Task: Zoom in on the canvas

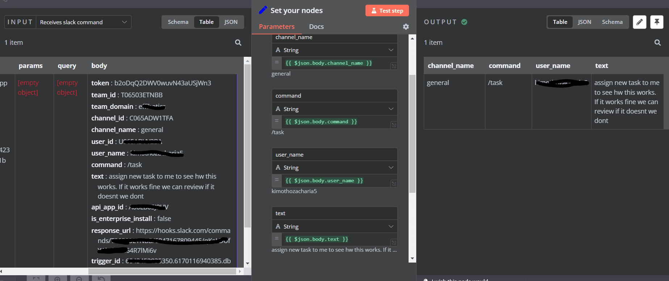Action: (57, 279)
